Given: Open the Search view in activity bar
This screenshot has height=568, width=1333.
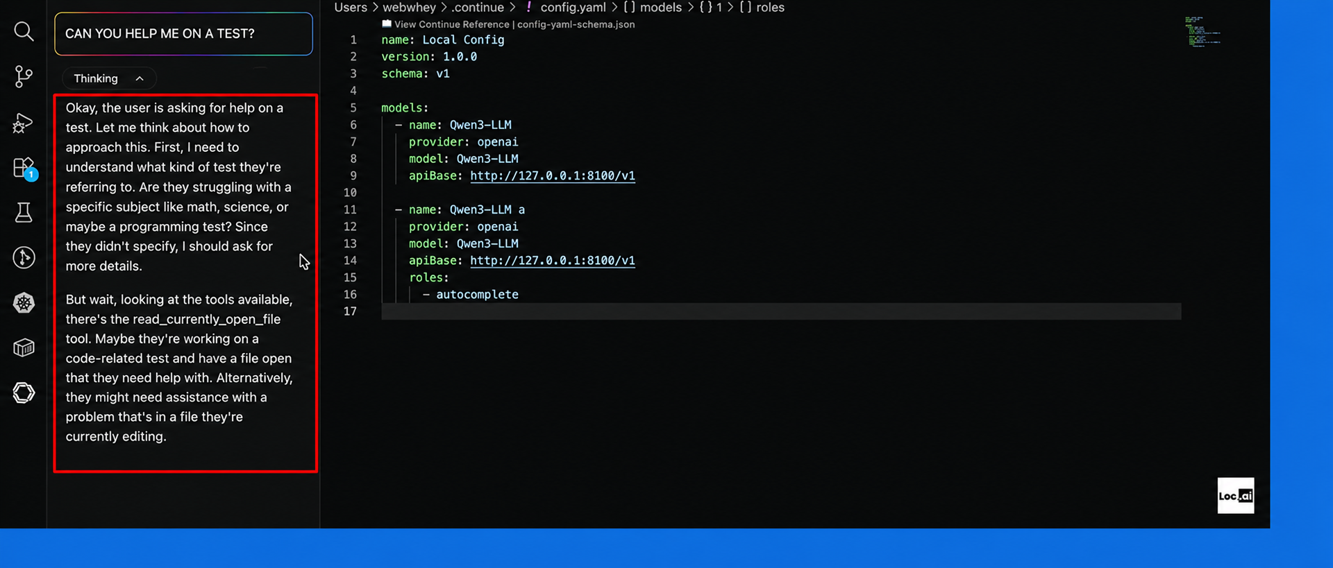Looking at the screenshot, I should (24, 31).
